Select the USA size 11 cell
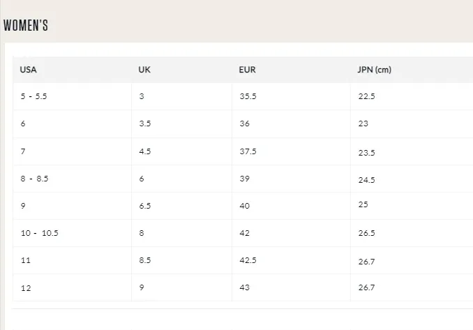The width and height of the screenshot is (473, 330). [x=26, y=260]
